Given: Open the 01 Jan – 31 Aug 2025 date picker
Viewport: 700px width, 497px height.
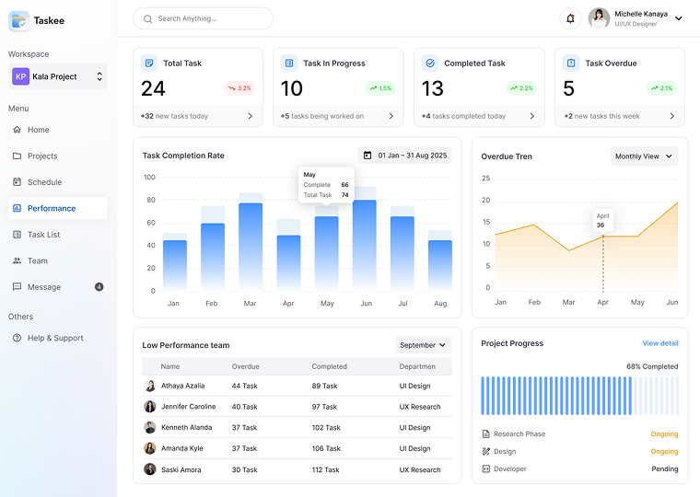Looking at the screenshot, I should pos(405,156).
